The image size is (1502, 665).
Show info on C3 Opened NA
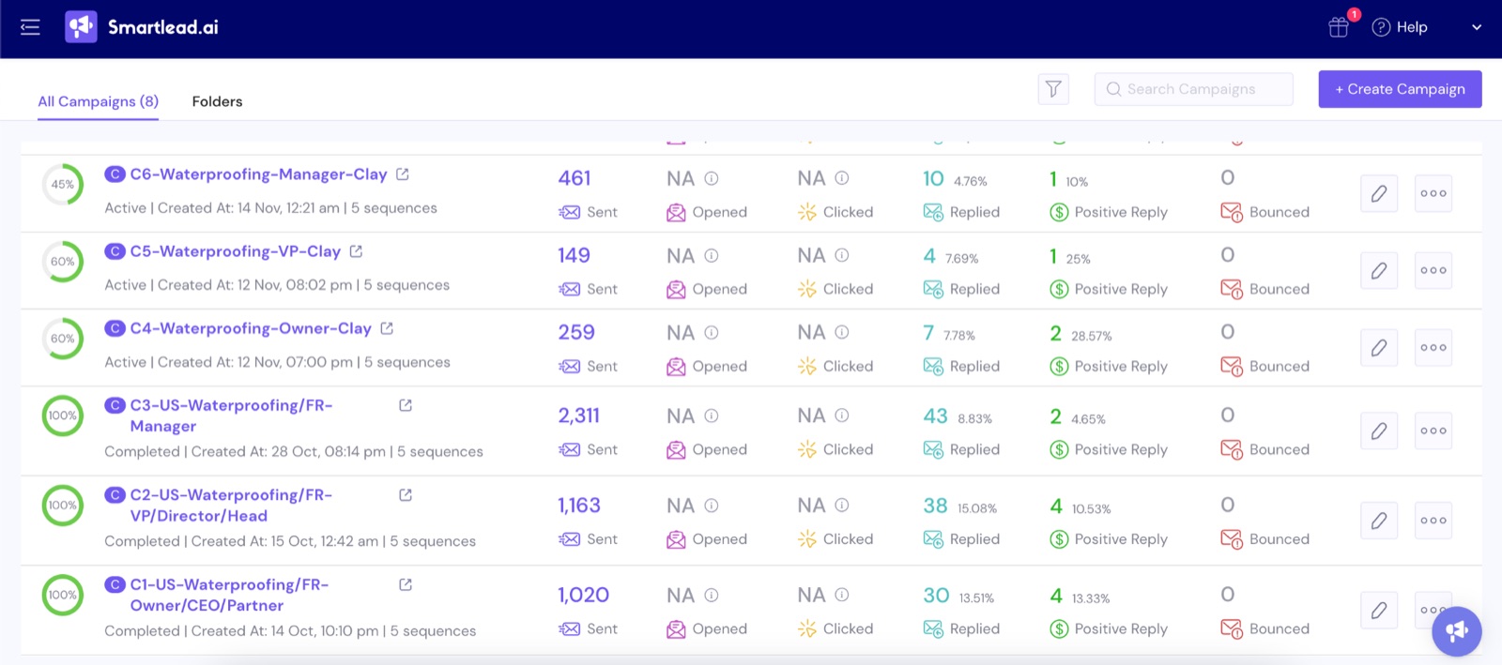click(x=712, y=416)
